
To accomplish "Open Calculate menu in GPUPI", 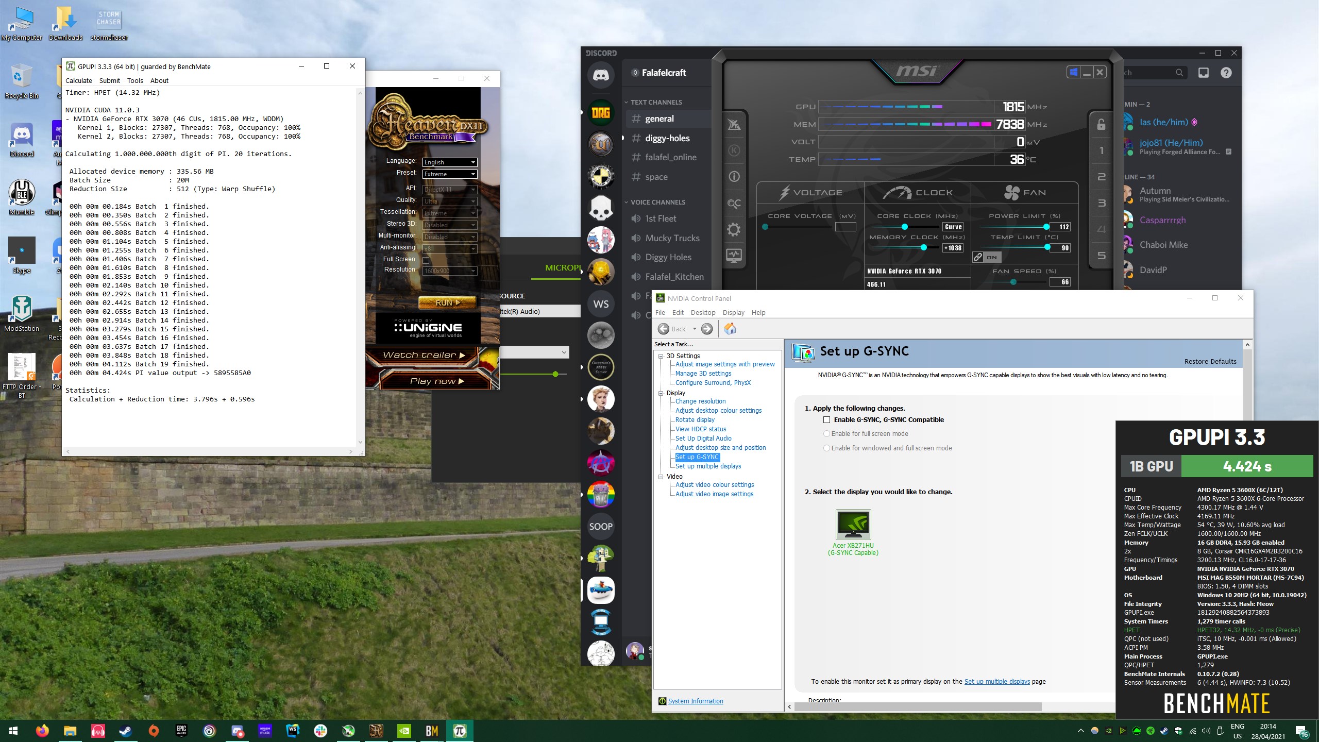I will tap(79, 81).
